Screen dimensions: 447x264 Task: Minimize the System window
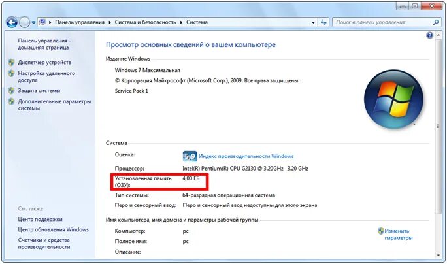click(x=403, y=7)
